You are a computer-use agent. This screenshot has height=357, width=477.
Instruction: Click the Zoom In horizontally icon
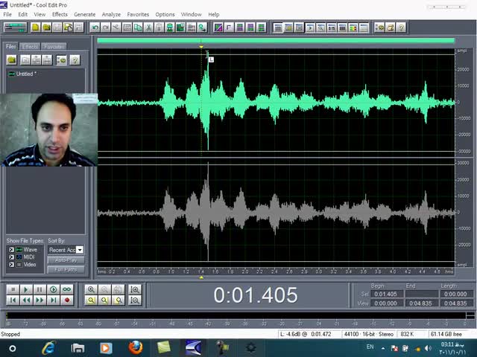click(x=91, y=289)
